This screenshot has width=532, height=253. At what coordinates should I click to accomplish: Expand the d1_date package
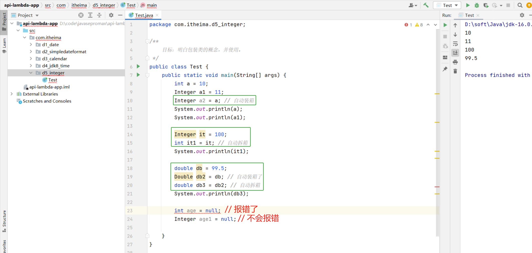pyautogui.click(x=31, y=44)
